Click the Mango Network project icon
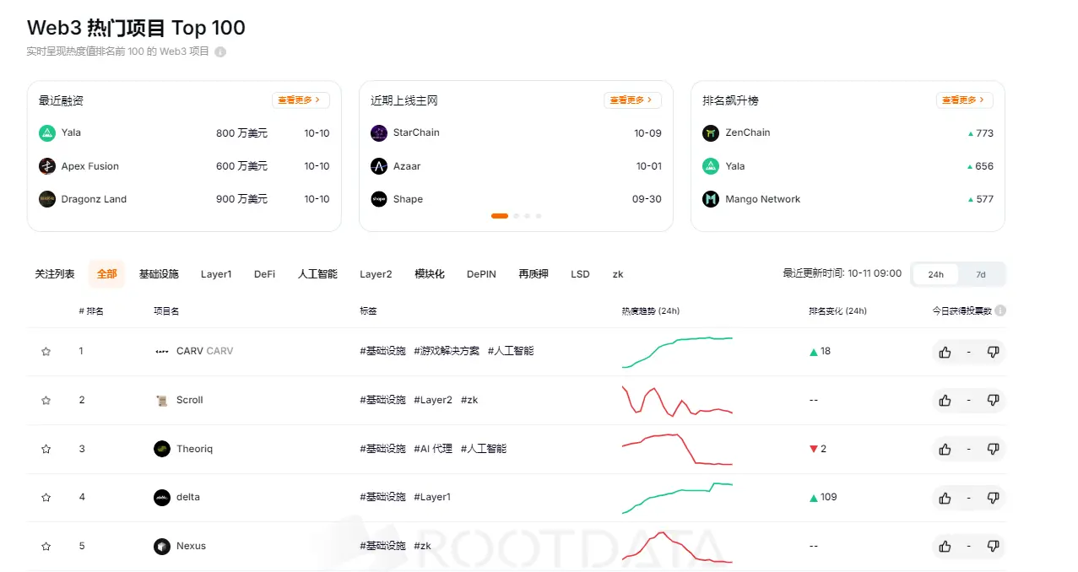This screenshot has height=572, width=1078. tap(710, 199)
